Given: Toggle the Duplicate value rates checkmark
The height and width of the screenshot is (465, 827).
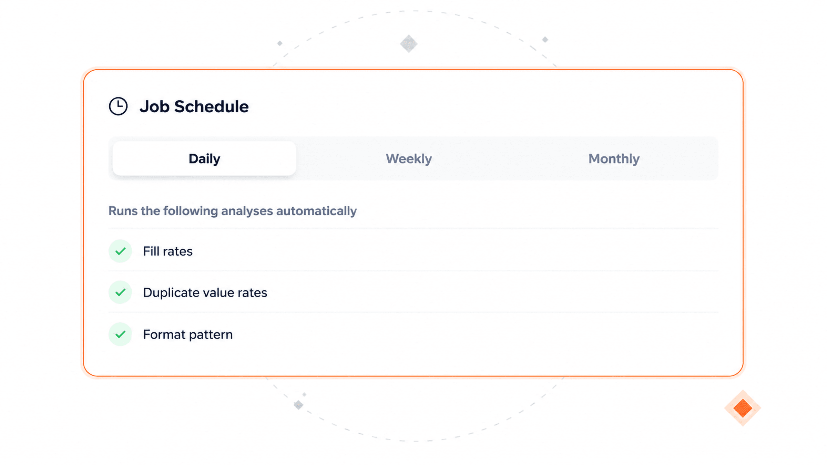Looking at the screenshot, I should [x=120, y=292].
